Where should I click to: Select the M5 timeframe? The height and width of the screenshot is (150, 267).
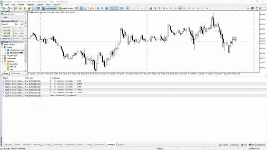click(176, 8)
